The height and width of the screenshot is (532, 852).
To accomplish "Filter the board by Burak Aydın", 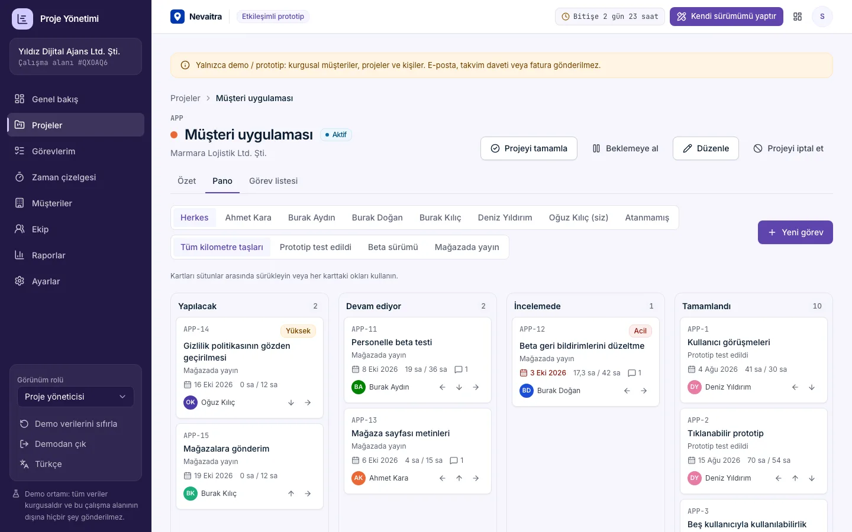I will [312, 218].
